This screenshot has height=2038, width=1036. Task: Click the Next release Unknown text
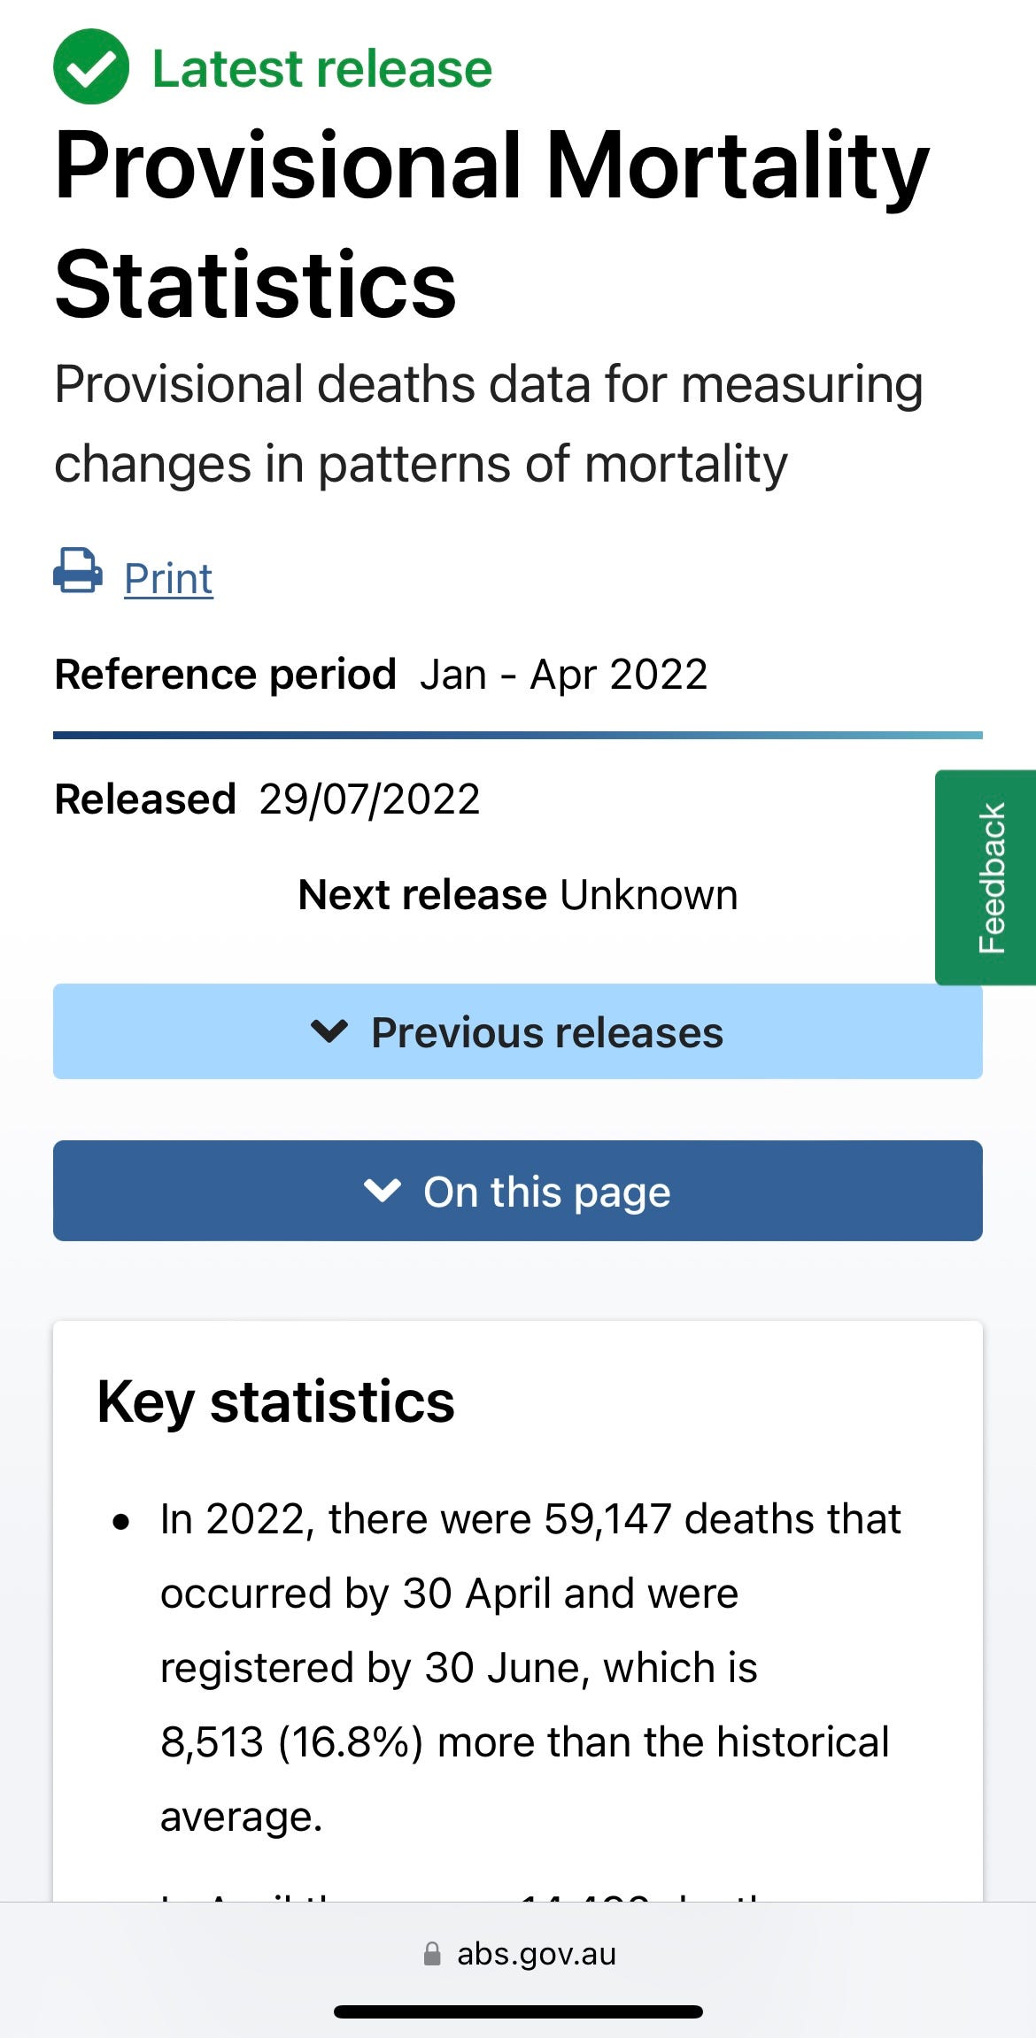point(518,895)
